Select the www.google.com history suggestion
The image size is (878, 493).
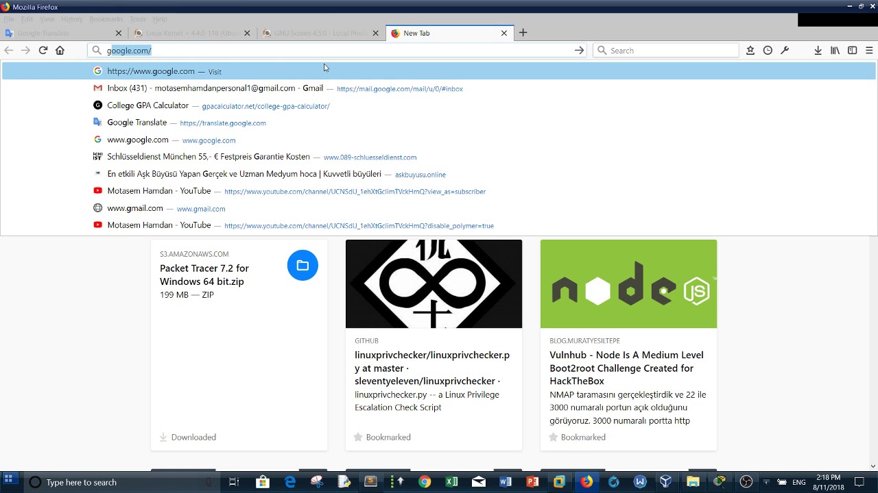[439, 140]
